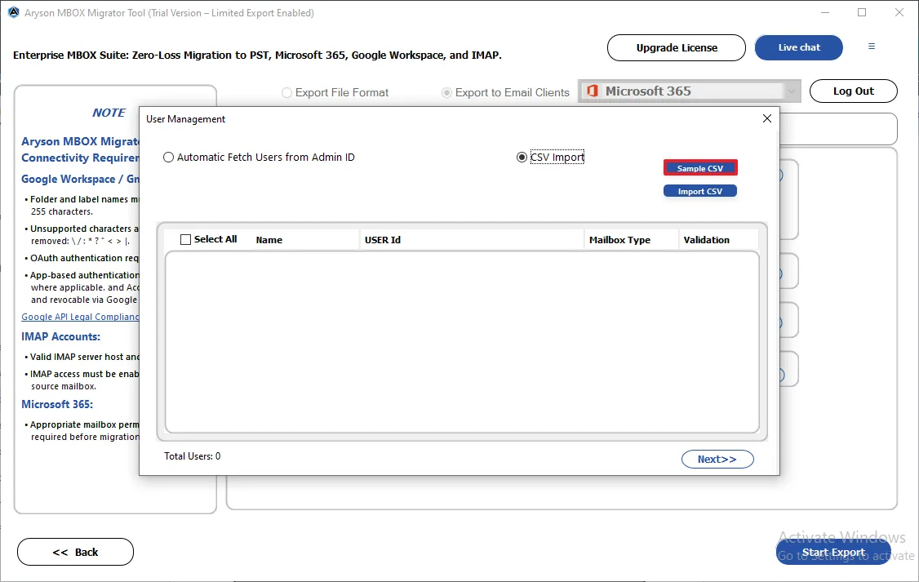Click the NOTE heading in side panel
Image resolution: width=919 pixels, height=582 pixels.
(109, 113)
